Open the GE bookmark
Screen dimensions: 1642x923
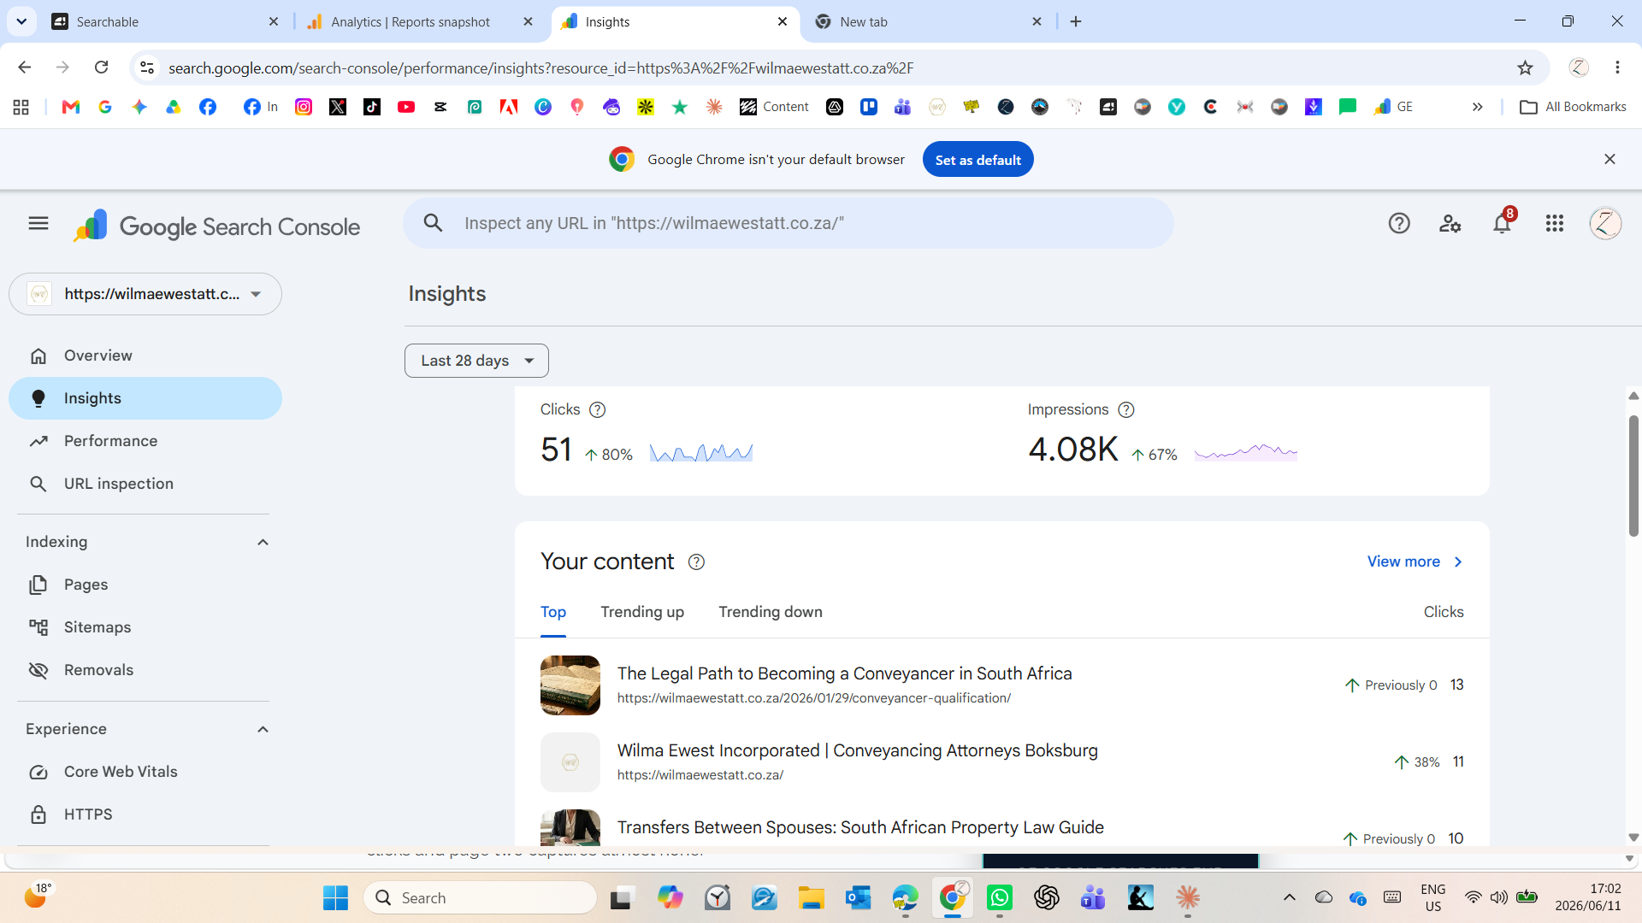pos(1394,107)
